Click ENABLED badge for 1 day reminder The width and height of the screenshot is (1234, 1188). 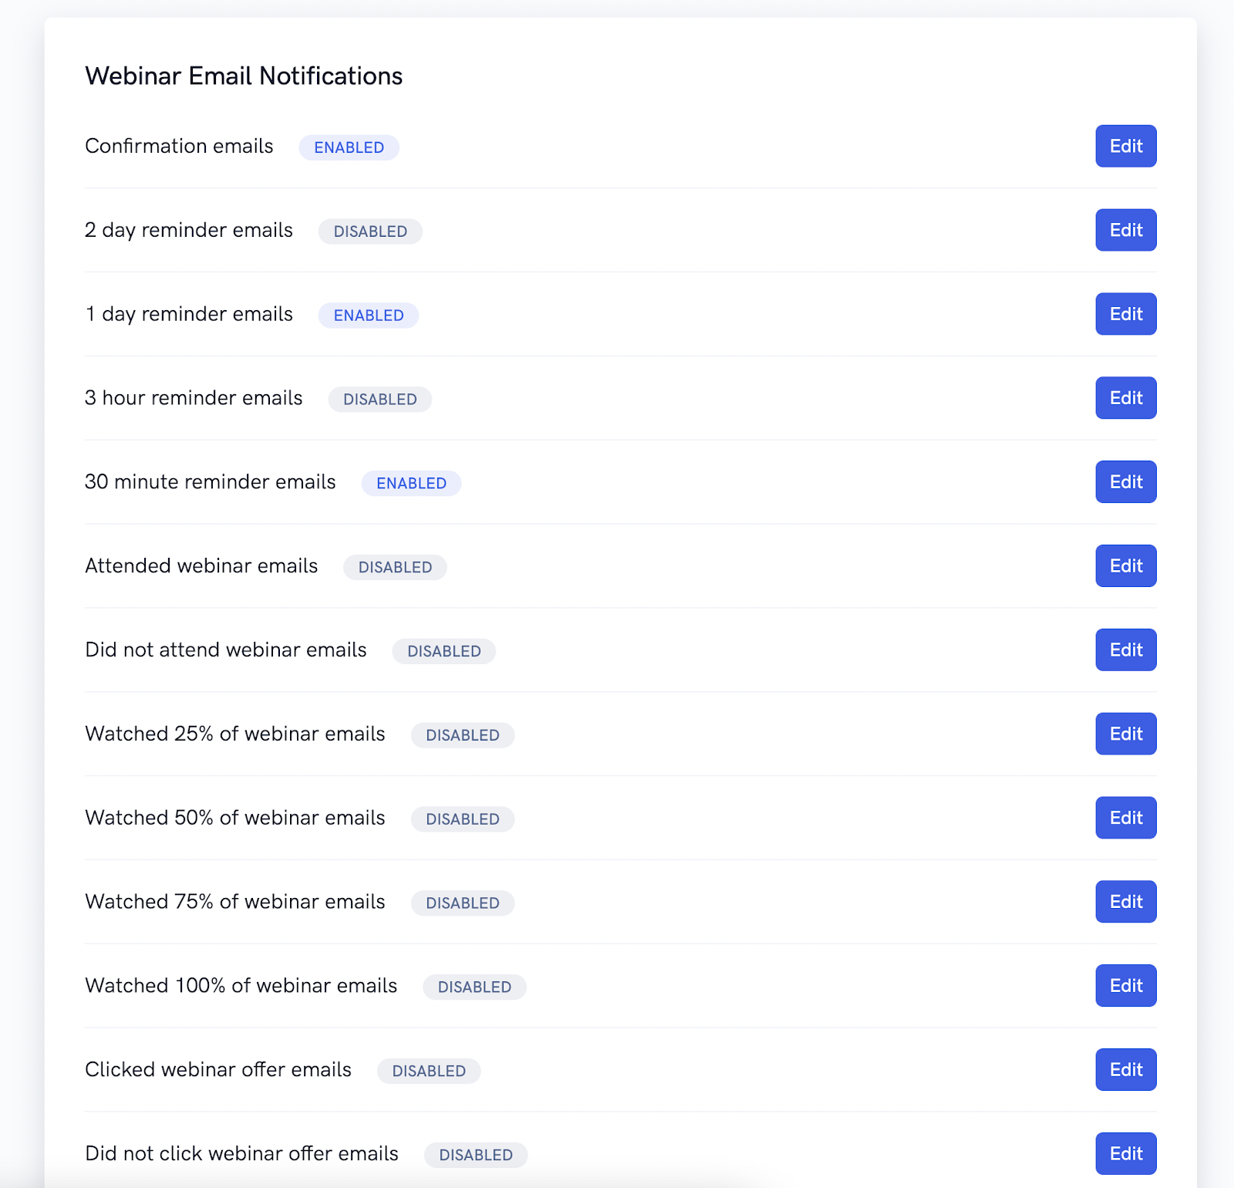click(369, 316)
